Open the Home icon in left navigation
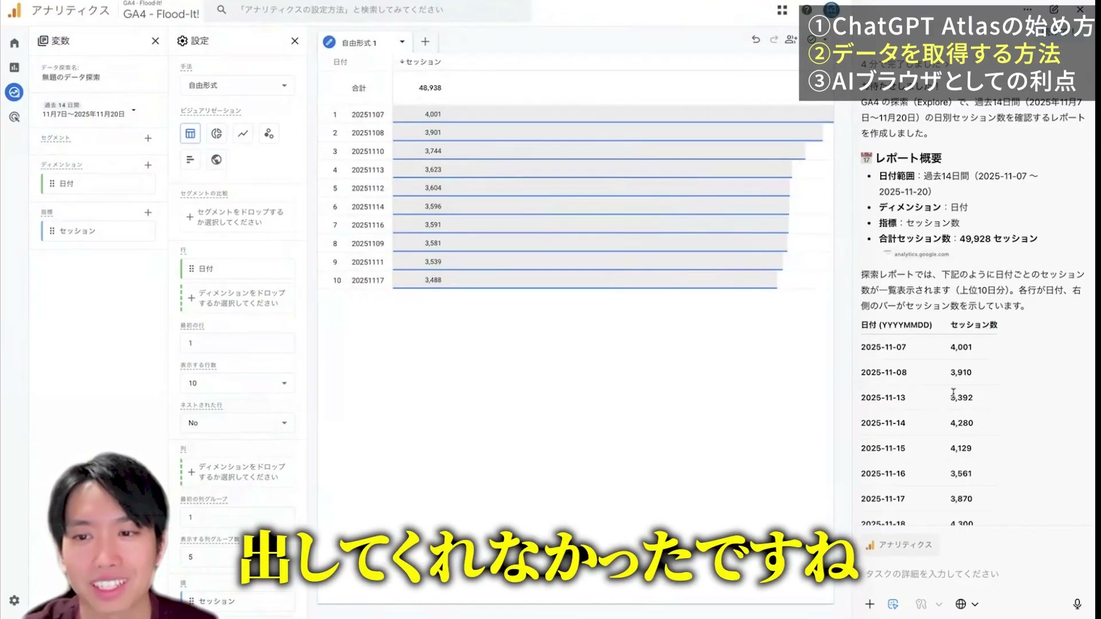This screenshot has height=619, width=1101. point(14,43)
